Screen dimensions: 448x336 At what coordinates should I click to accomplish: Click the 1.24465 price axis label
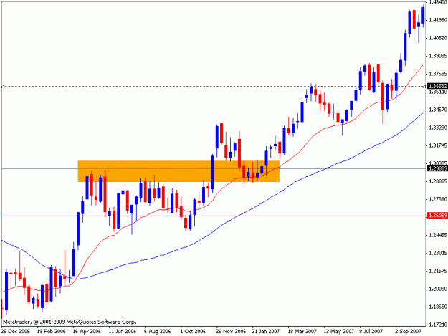pyautogui.click(x=438, y=235)
